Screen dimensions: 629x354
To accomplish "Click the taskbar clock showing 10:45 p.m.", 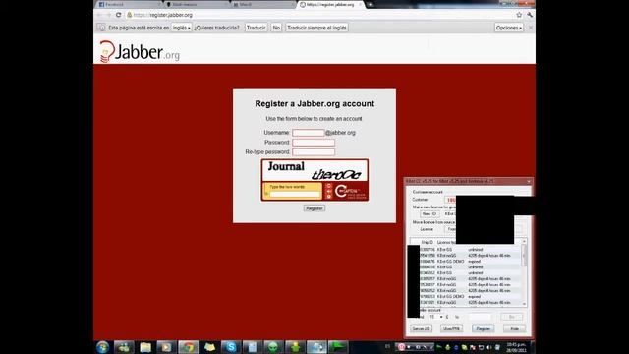I will [516, 347].
